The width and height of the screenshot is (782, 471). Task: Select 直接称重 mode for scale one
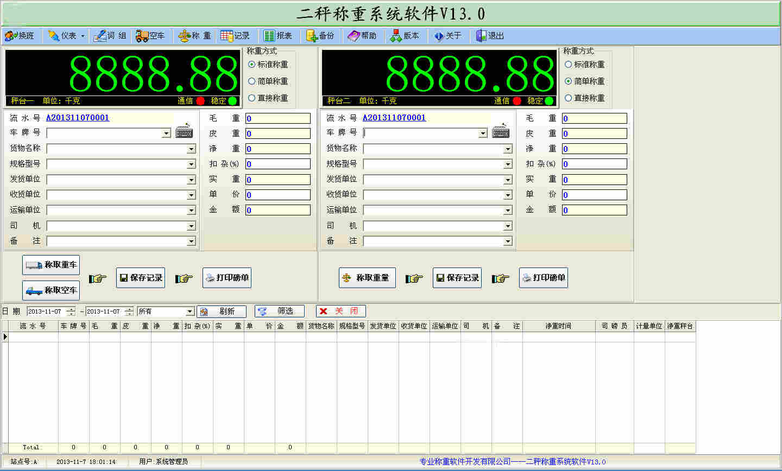[x=252, y=98]
